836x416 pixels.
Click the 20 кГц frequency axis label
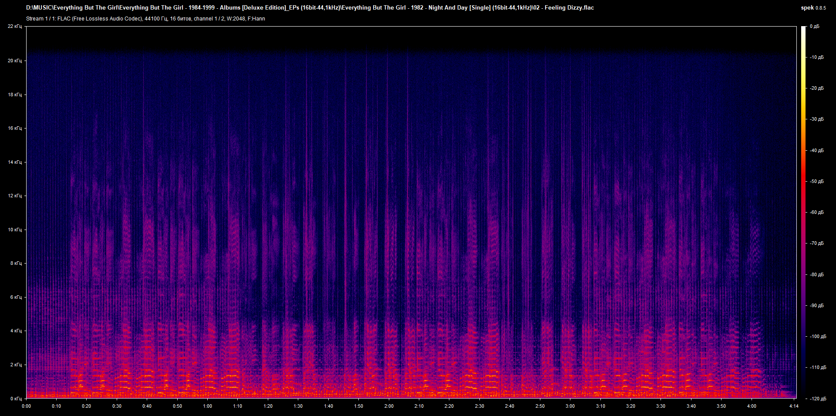(x=15, y=61)
